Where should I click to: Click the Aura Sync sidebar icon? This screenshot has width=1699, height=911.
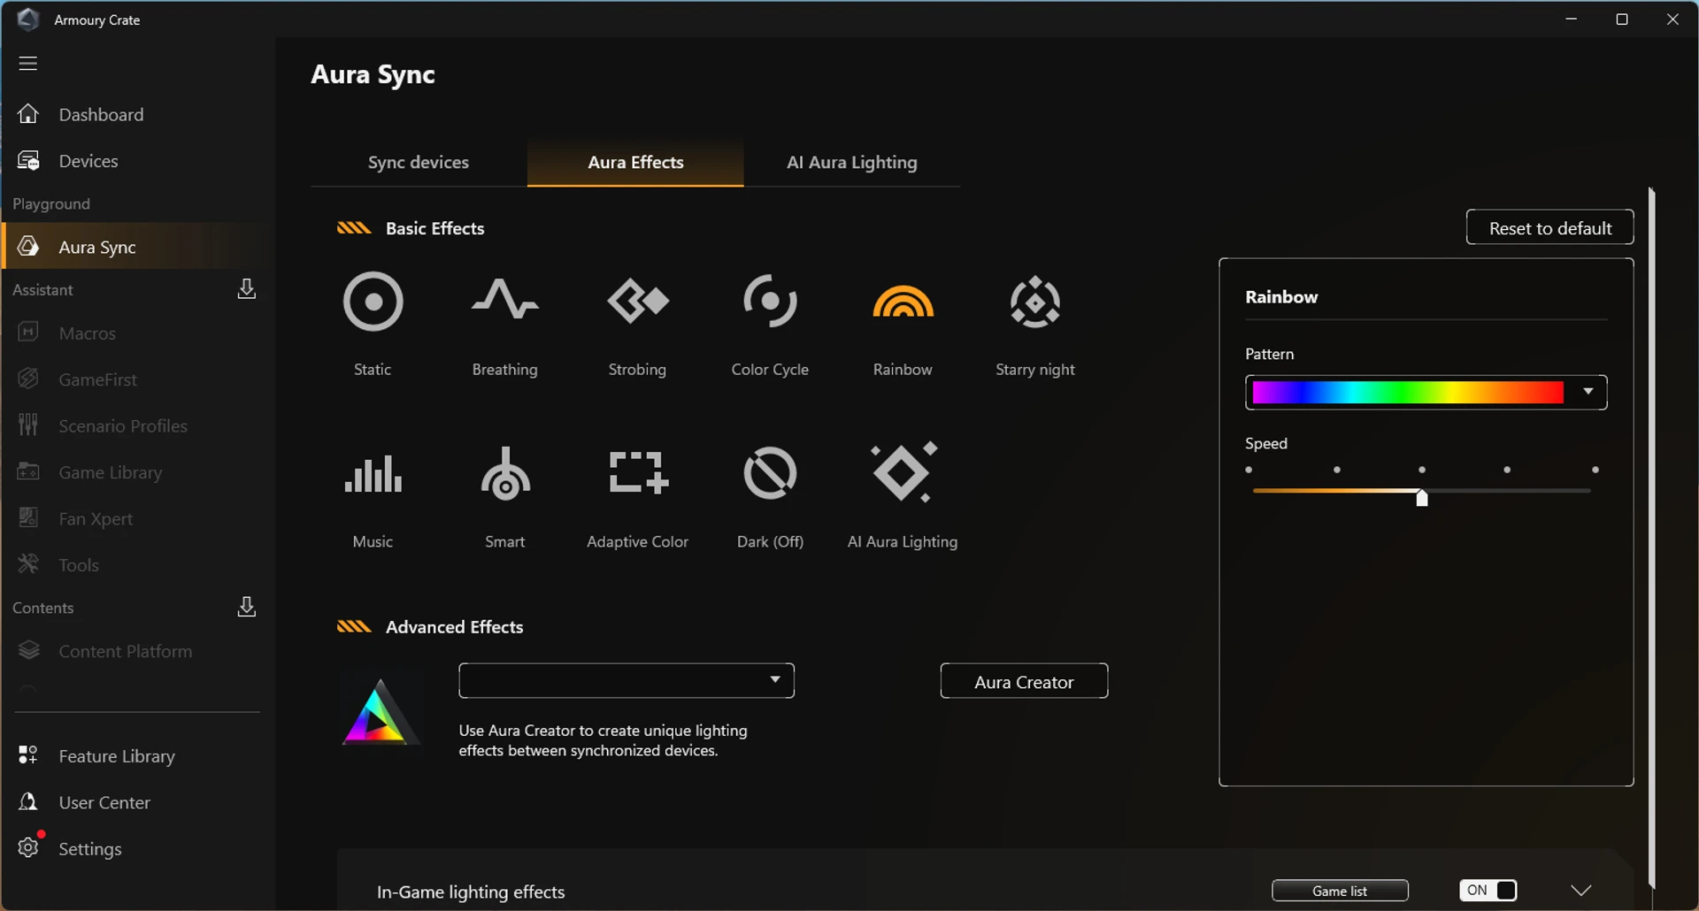coord(28,247)
